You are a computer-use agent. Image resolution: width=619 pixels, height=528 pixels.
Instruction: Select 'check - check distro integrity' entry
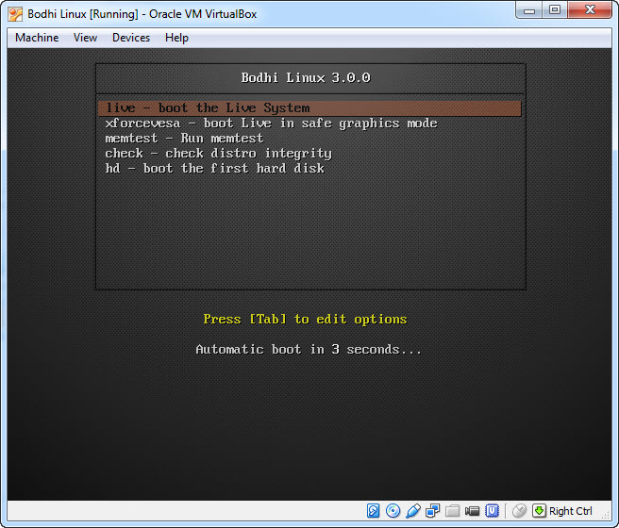[x=309, y=154]
